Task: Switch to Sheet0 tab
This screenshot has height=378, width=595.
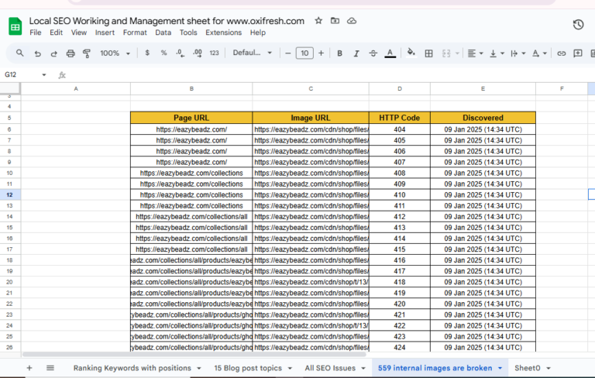Action: [527, 368]
